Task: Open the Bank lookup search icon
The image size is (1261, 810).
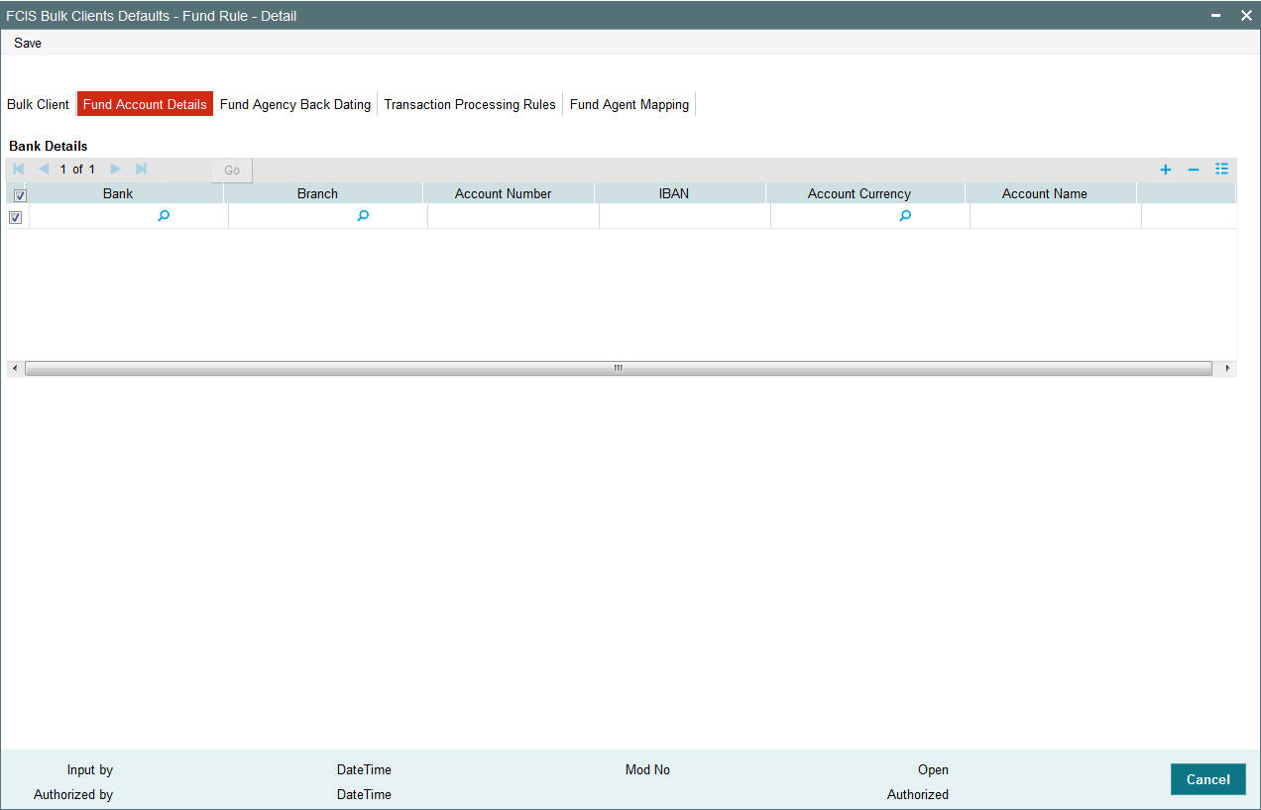Action: click(x=164, y=216)
